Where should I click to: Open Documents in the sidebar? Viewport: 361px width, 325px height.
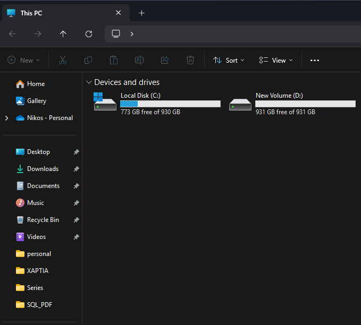tap(38, 186)
